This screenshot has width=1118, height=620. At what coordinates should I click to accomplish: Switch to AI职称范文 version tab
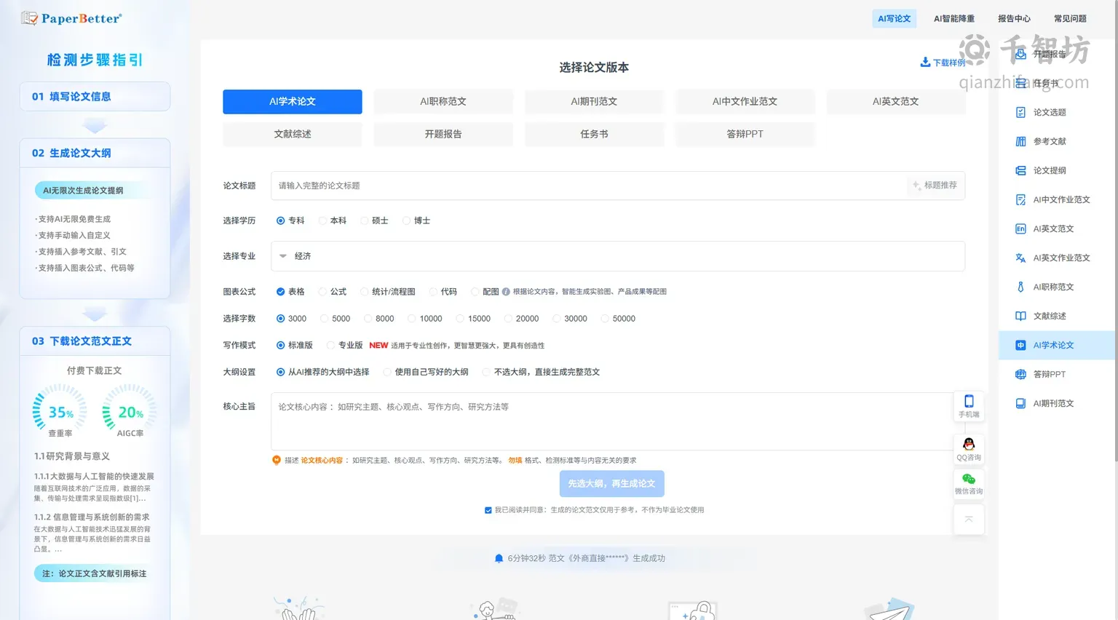(443, 102)
